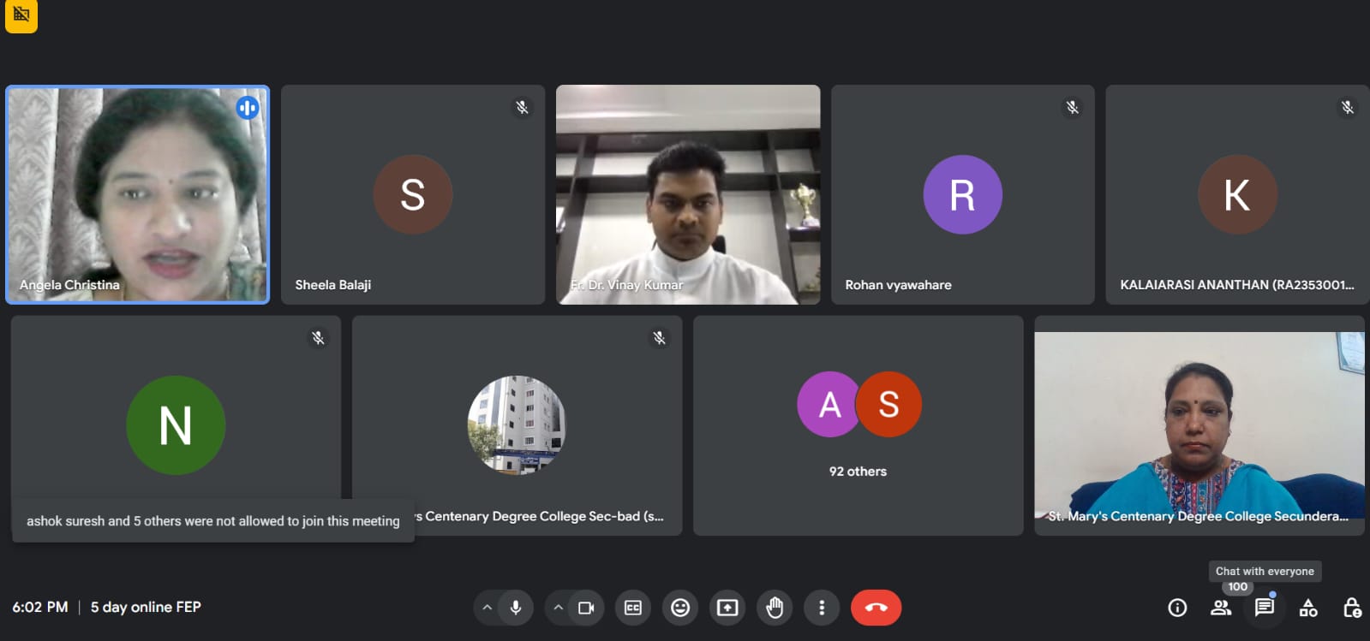Click Rohan vyawahare's participant tile
Image resolution: width=1370 pixels, height=641 pixels.
click(962, 194)
